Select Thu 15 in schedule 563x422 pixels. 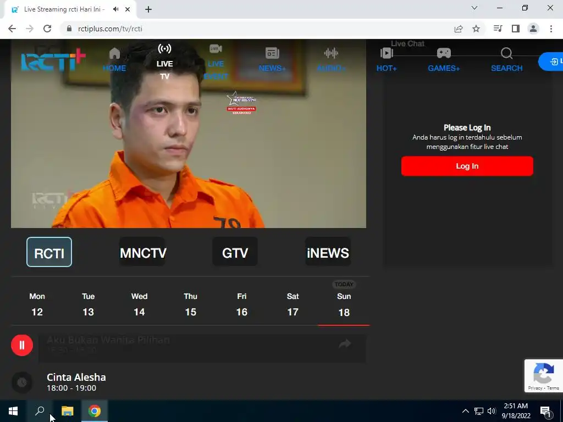point(191,304)
